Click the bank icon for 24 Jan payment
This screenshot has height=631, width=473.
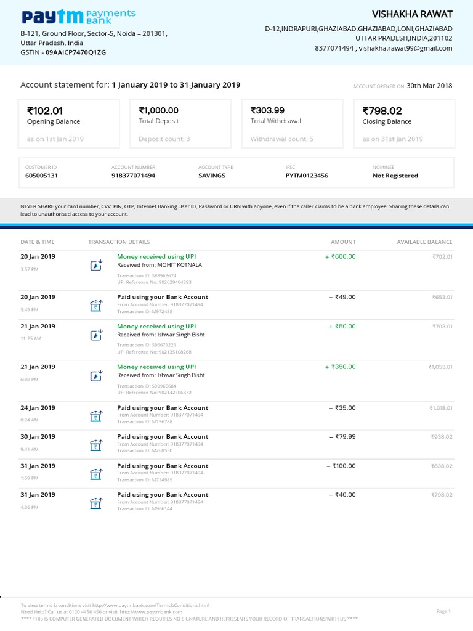pos(96,417)
